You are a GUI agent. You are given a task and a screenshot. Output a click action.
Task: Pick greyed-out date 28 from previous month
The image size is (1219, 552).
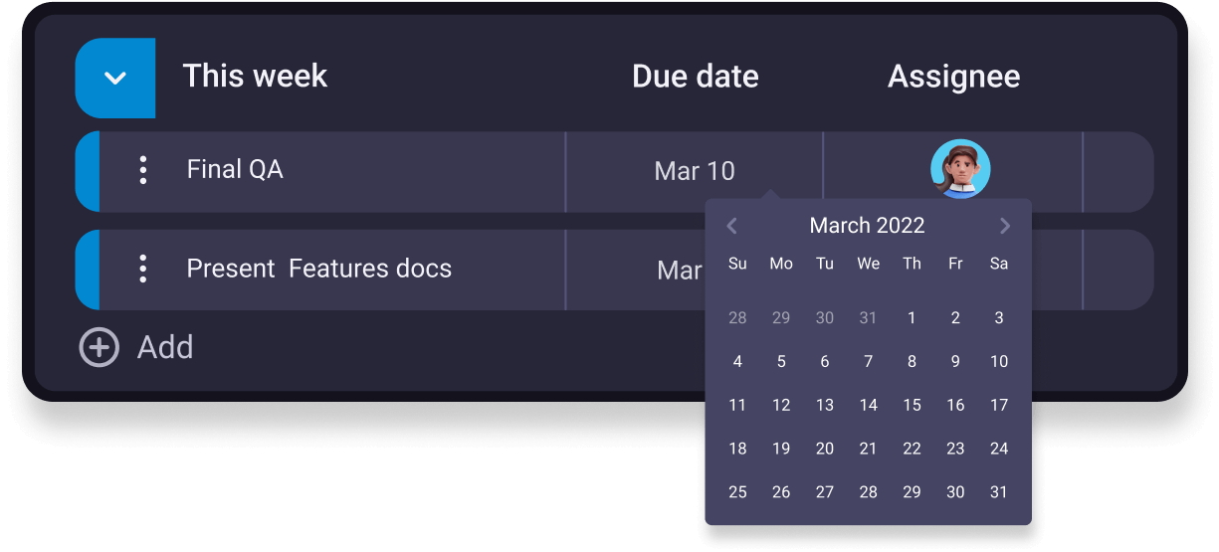[737, 318]
